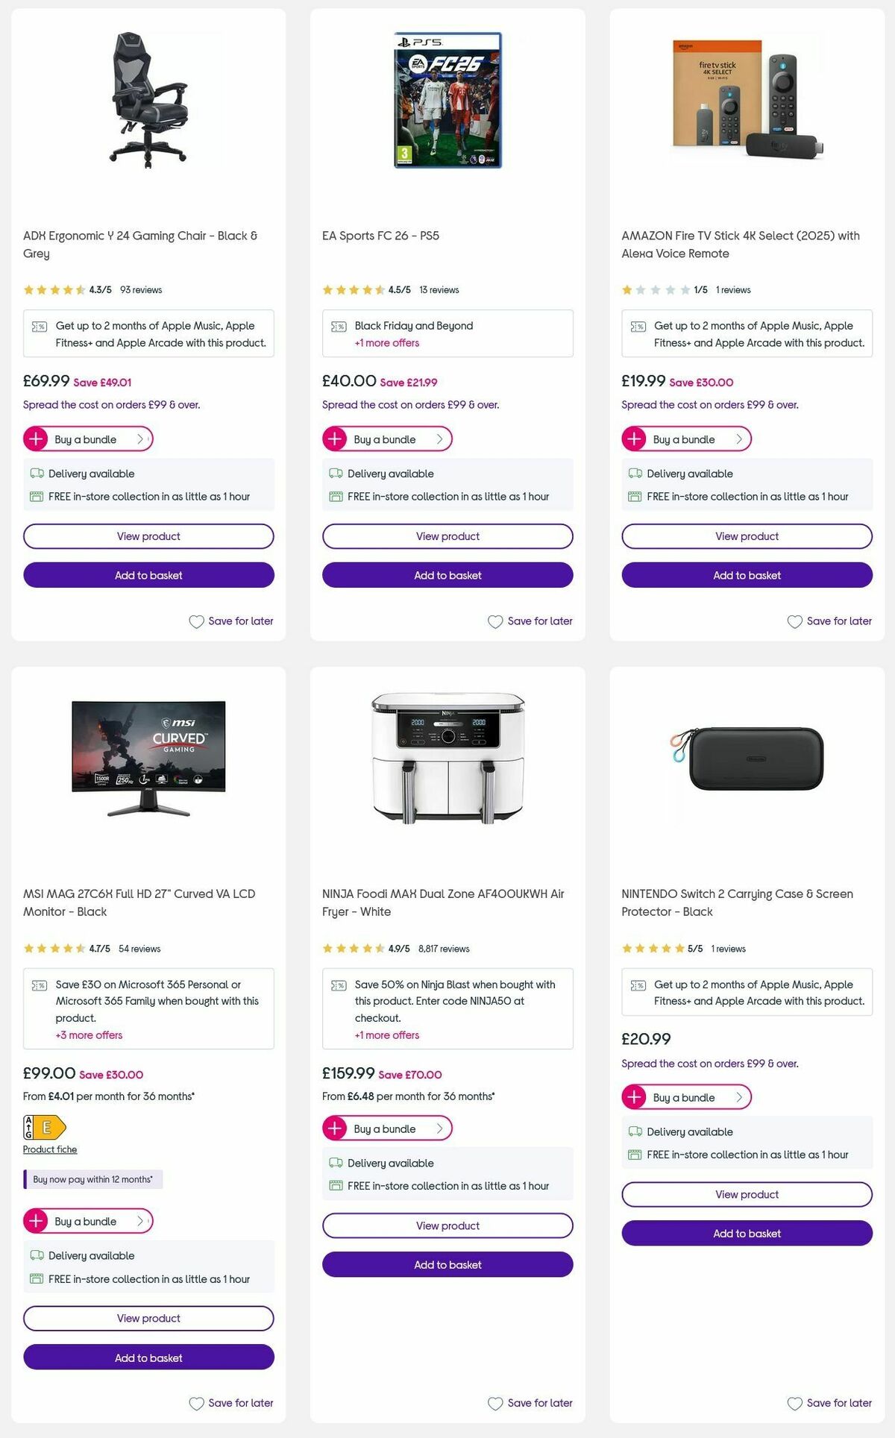View product for the AMAZON Fire TV Stick
Viewport: 895px width, 1438px height.
click(x=747, y=536)
